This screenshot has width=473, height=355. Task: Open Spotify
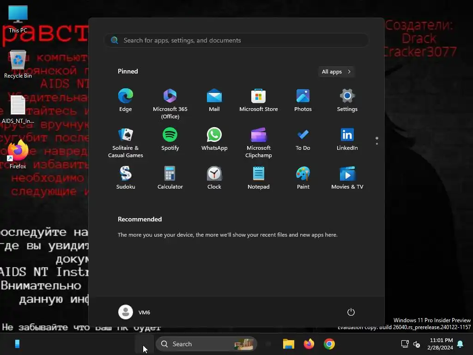tap(170, 139)
